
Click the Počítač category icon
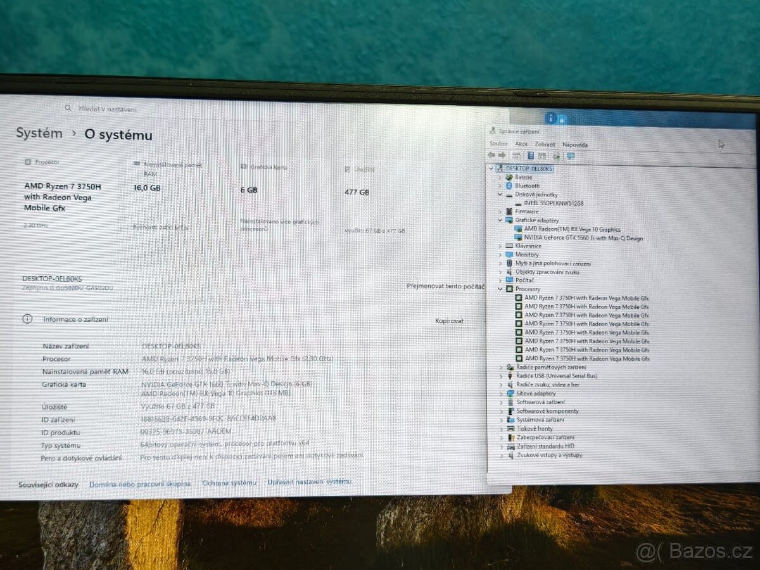coord(509,280)
